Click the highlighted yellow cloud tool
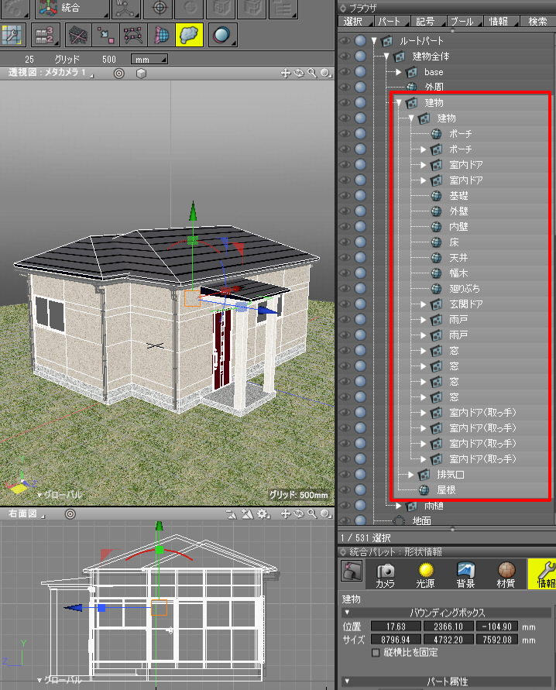Screen dimensions: 556x690 189,35
